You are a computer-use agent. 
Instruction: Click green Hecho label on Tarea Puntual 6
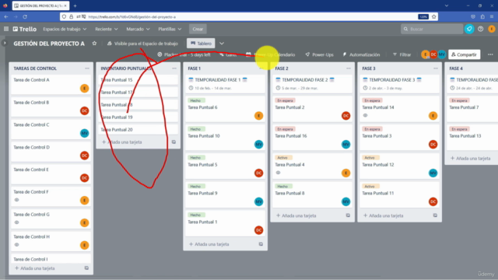[x=195, y=100]
